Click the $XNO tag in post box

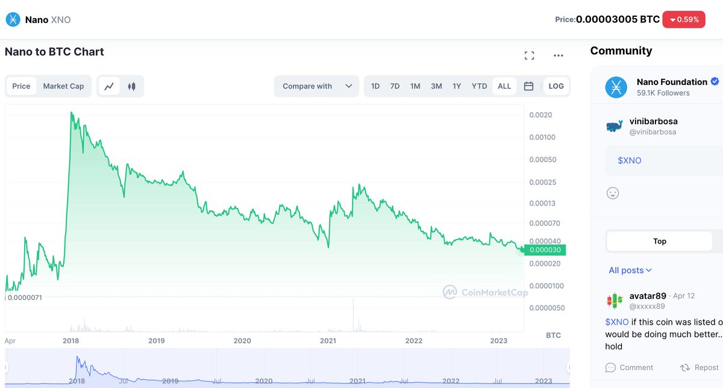(x=630, y=161)
